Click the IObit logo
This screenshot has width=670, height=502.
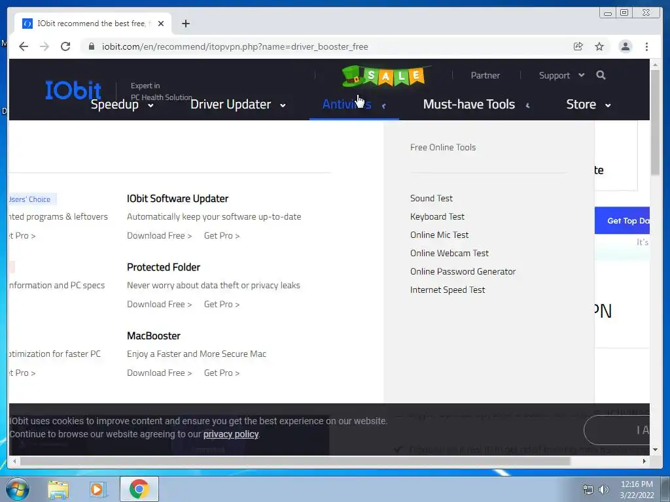73,90
